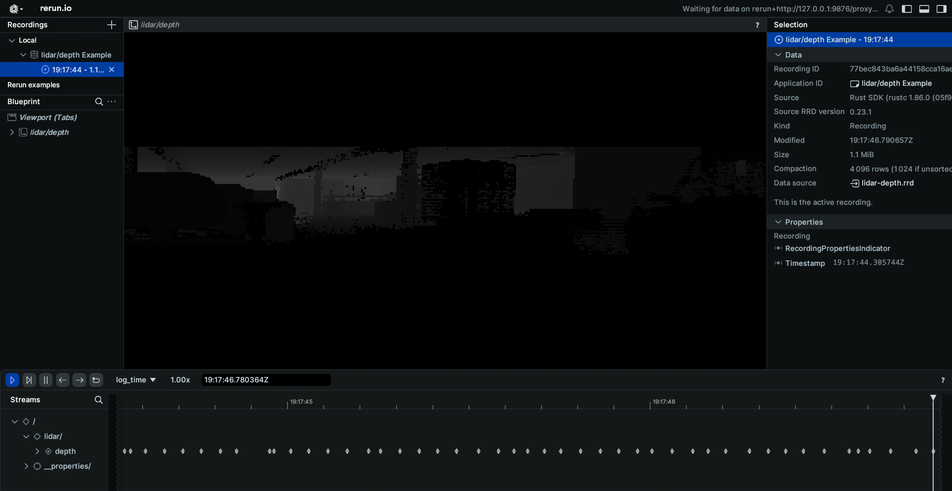Viewport: 952px width, 491px height.
Task: Step back one frame arrow
Action: (x=63, y=380)
